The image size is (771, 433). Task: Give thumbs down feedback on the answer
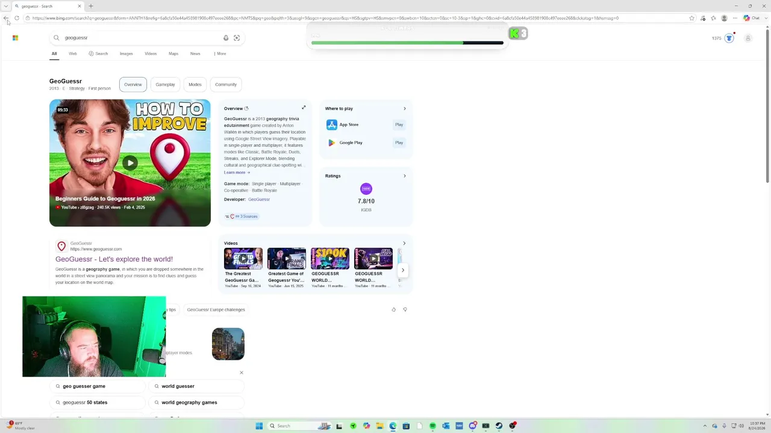pos(405,310)
